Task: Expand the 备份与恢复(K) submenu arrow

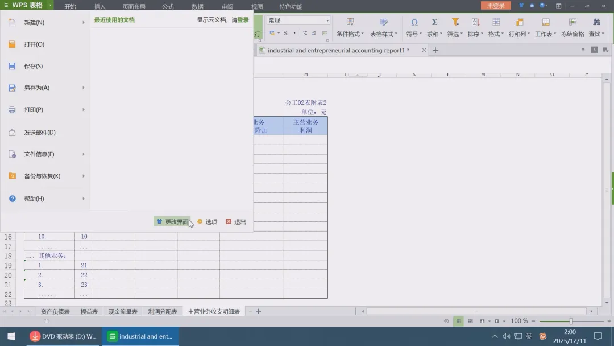Action: [x=84, y=176]
